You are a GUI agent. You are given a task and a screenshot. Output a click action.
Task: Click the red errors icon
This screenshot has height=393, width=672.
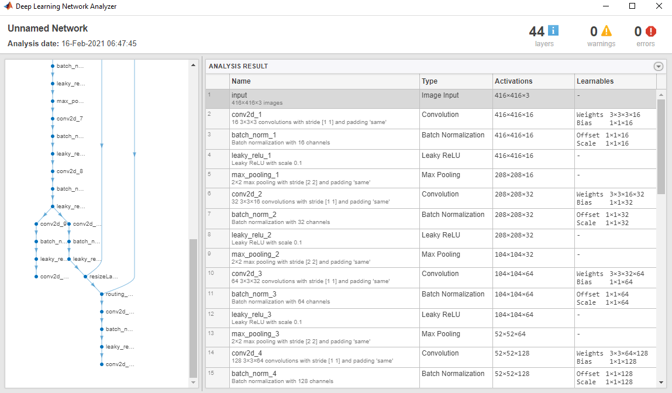pyautogui.click(x=650, y=31)
